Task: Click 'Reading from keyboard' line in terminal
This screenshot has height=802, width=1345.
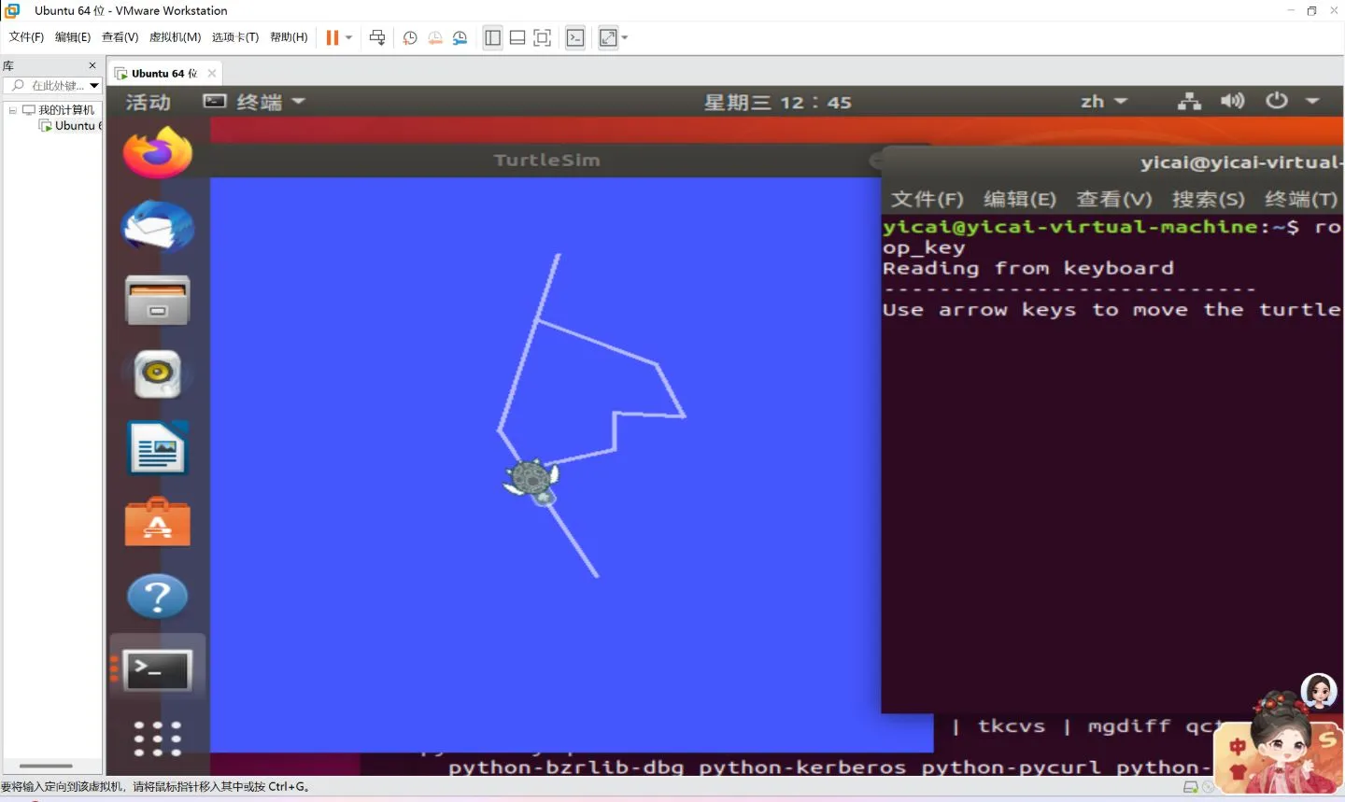Action: 1028,269
